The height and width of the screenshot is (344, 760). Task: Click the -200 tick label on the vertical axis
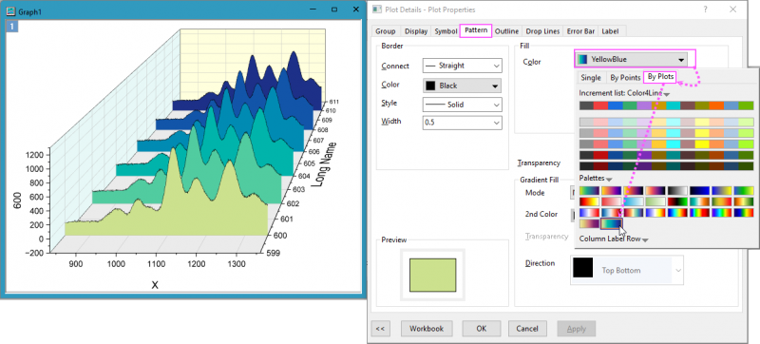point(35,253)
